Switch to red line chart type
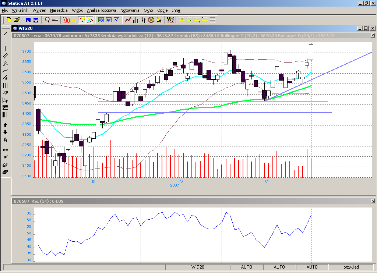The width and height of the screenshot is (377, 273). coord(128,20)
